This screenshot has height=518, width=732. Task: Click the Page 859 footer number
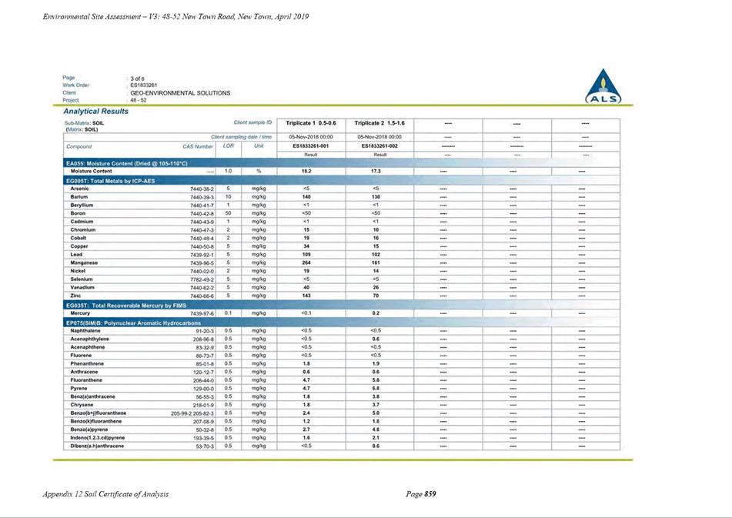click(421, 493)
